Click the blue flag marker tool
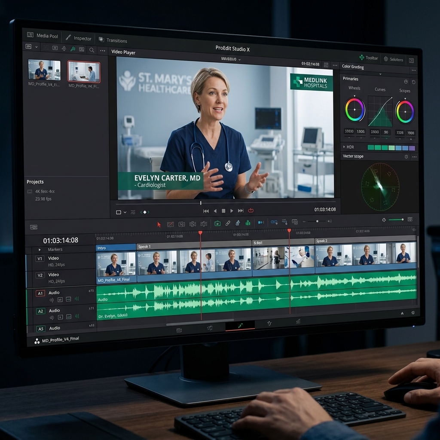Screen dimensions: 440x440 click(261, 222)
